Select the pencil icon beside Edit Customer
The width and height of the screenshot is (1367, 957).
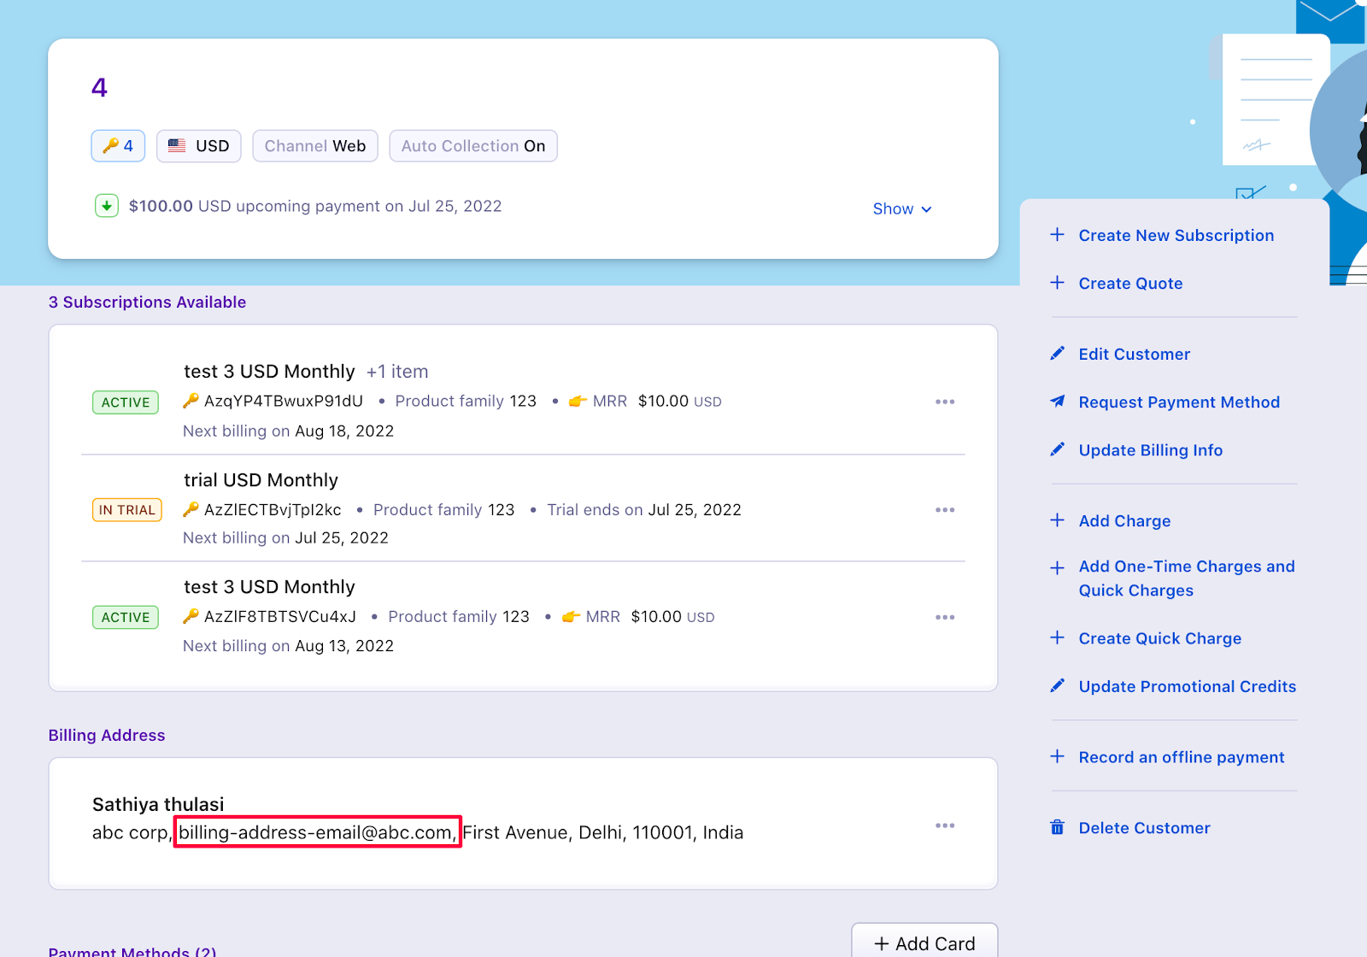click(1057, 353)
